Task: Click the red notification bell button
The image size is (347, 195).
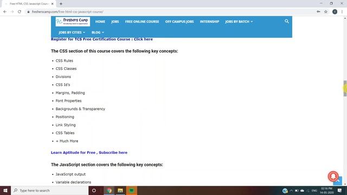Action: click(x=333, y=176)
